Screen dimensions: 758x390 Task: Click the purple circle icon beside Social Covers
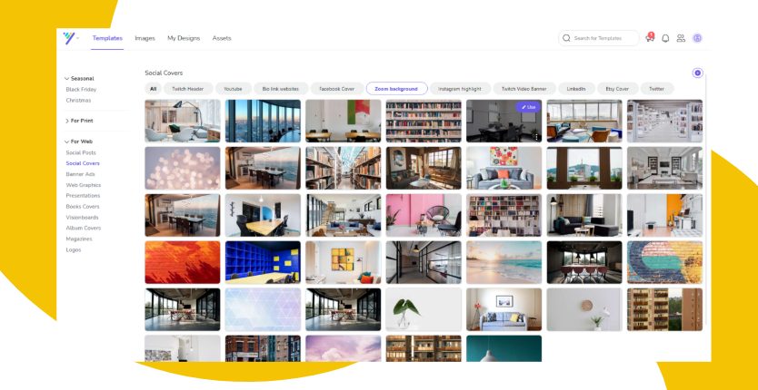point(697,73)
